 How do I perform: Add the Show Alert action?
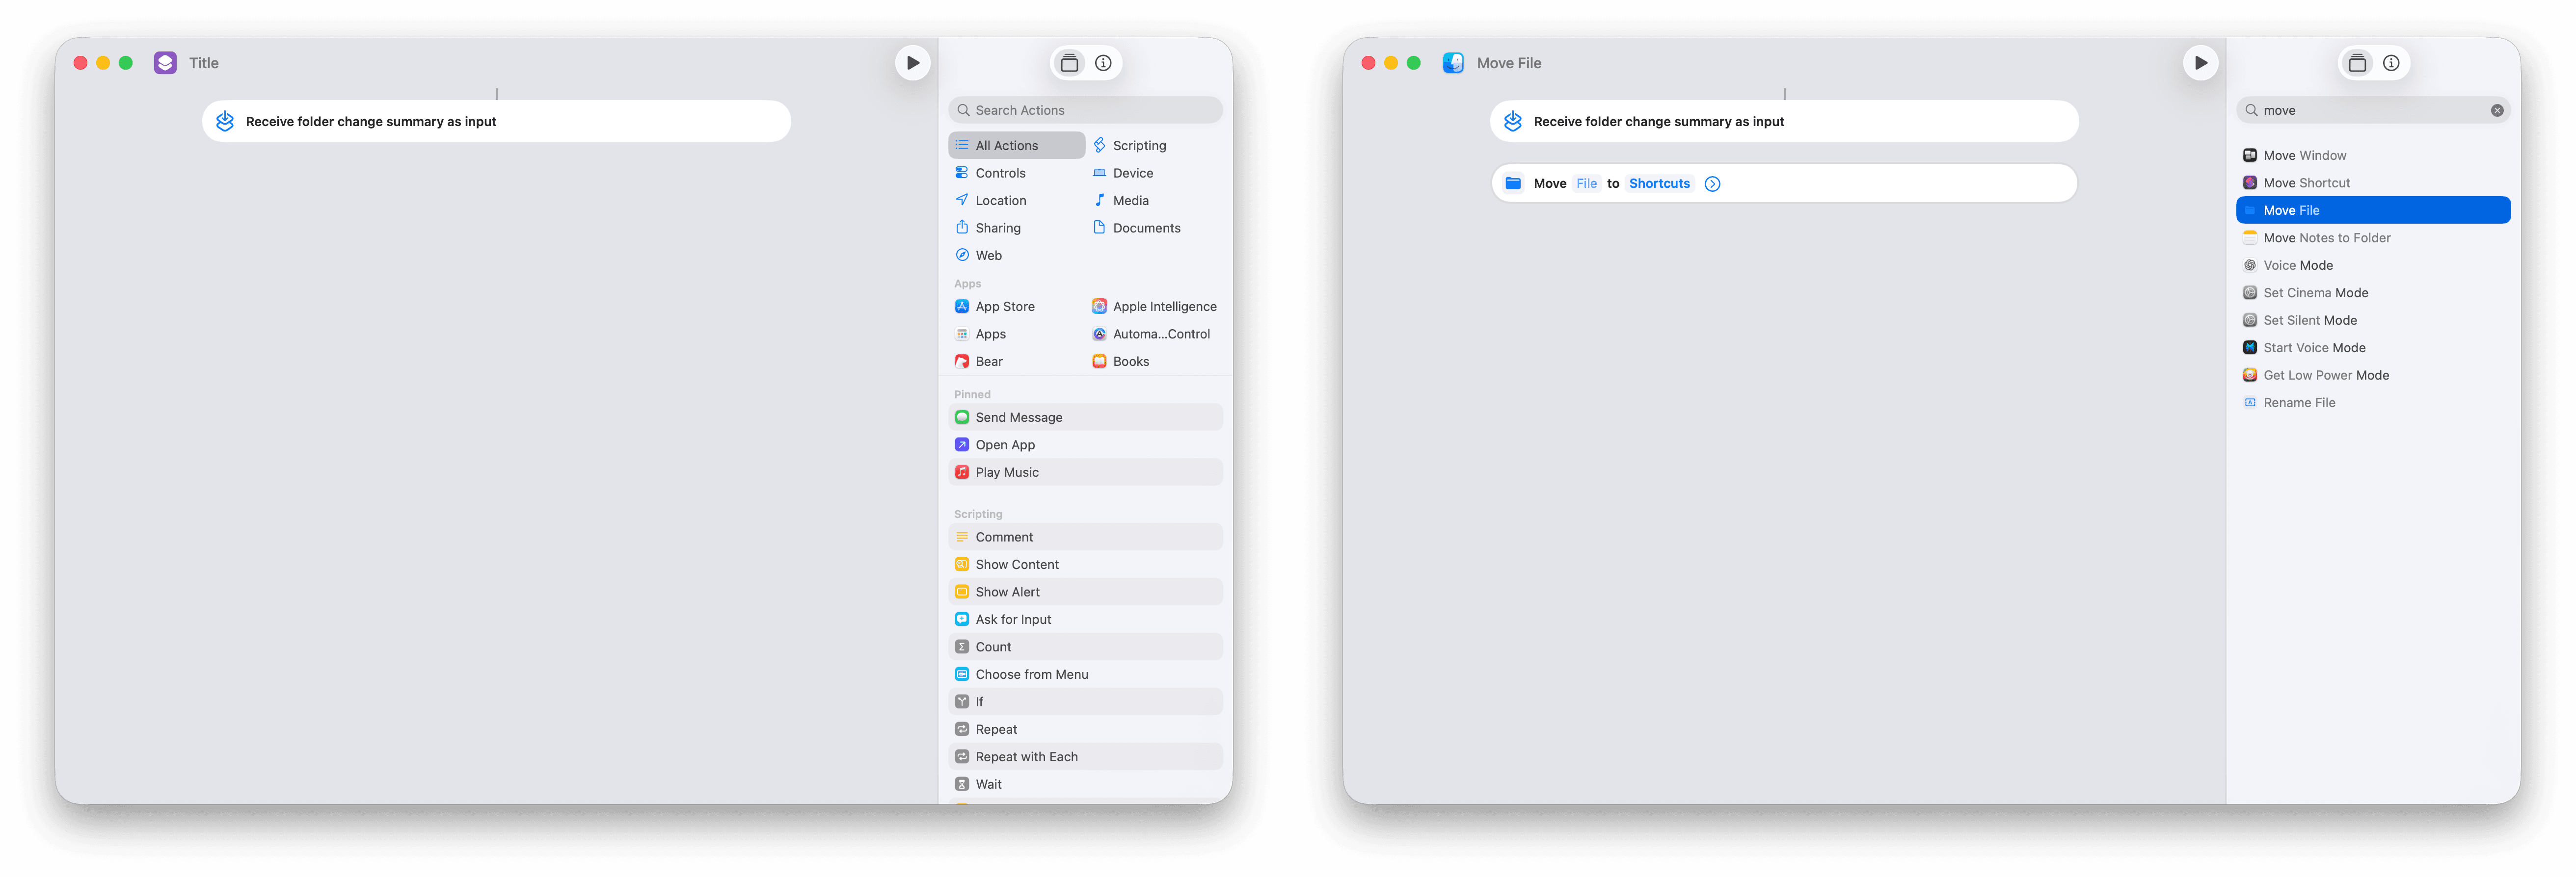coord(1007,593)
